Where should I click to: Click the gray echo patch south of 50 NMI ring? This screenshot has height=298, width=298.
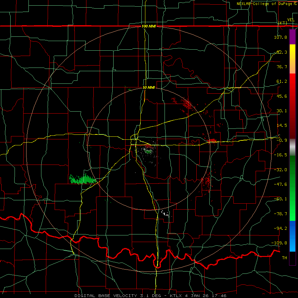click(165, 214)
